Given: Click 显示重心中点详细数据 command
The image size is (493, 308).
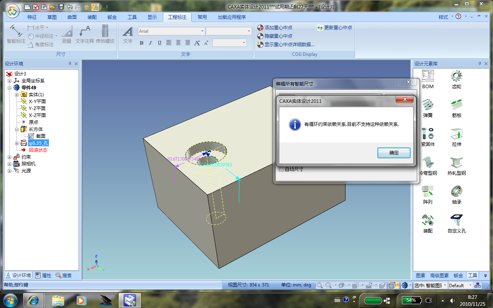Looking at the screenshot, I should click(x=289, y=45).
